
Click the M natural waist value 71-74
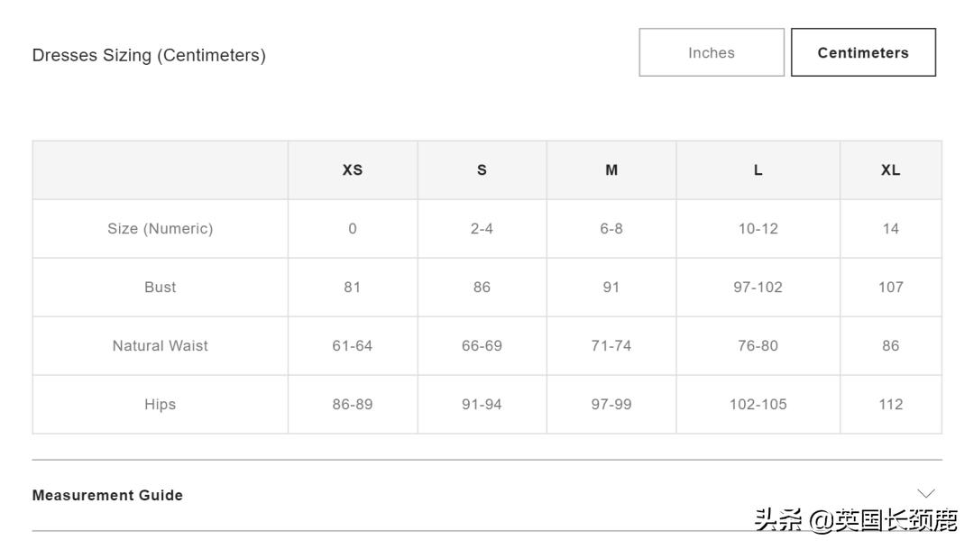pos(611,346)
